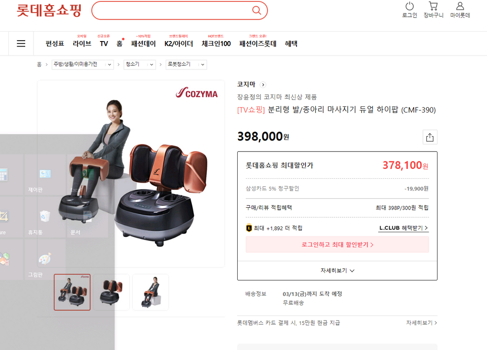Click the share product icon
487x350 pixels.
coord(430,137)
